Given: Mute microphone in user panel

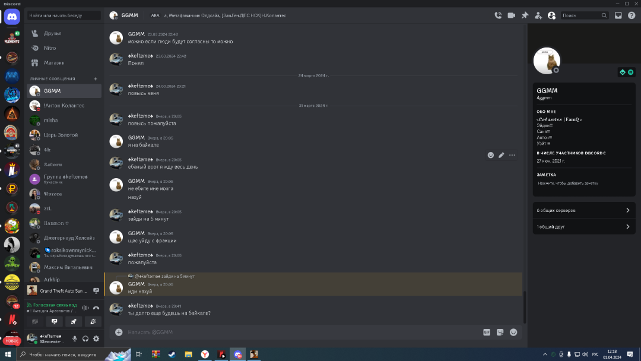Looking at the screenshot, I should (75, 338).
